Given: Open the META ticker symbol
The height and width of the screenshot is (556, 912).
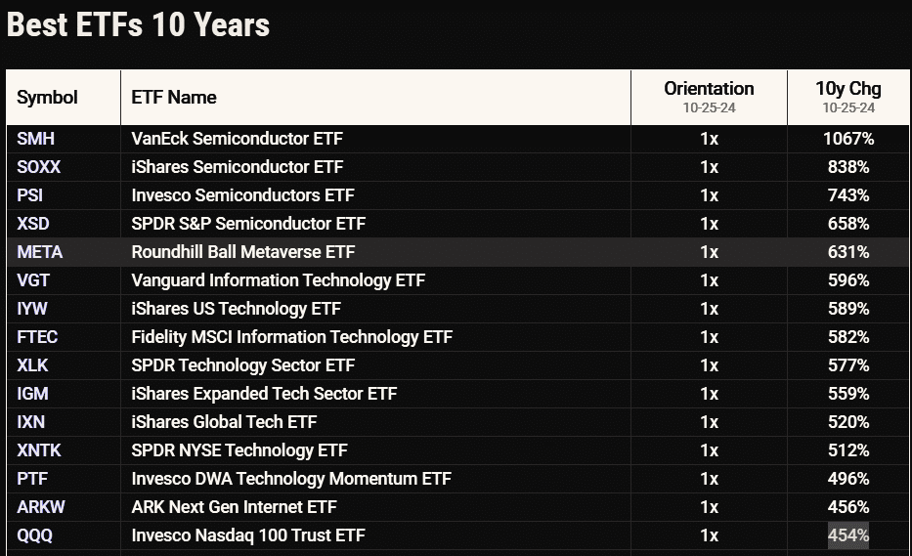Looking at the screenshot, I should coord(39,252).
